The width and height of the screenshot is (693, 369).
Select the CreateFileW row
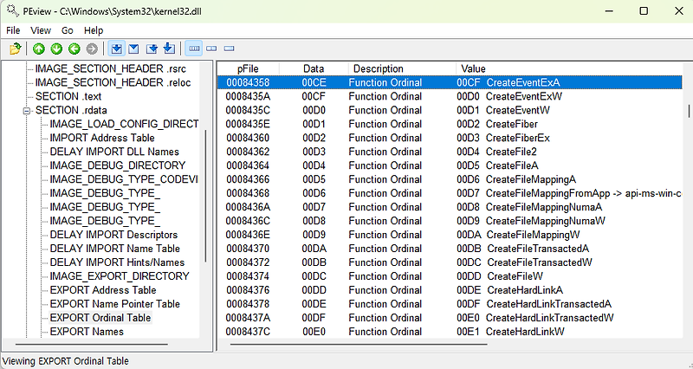point(450,276)
